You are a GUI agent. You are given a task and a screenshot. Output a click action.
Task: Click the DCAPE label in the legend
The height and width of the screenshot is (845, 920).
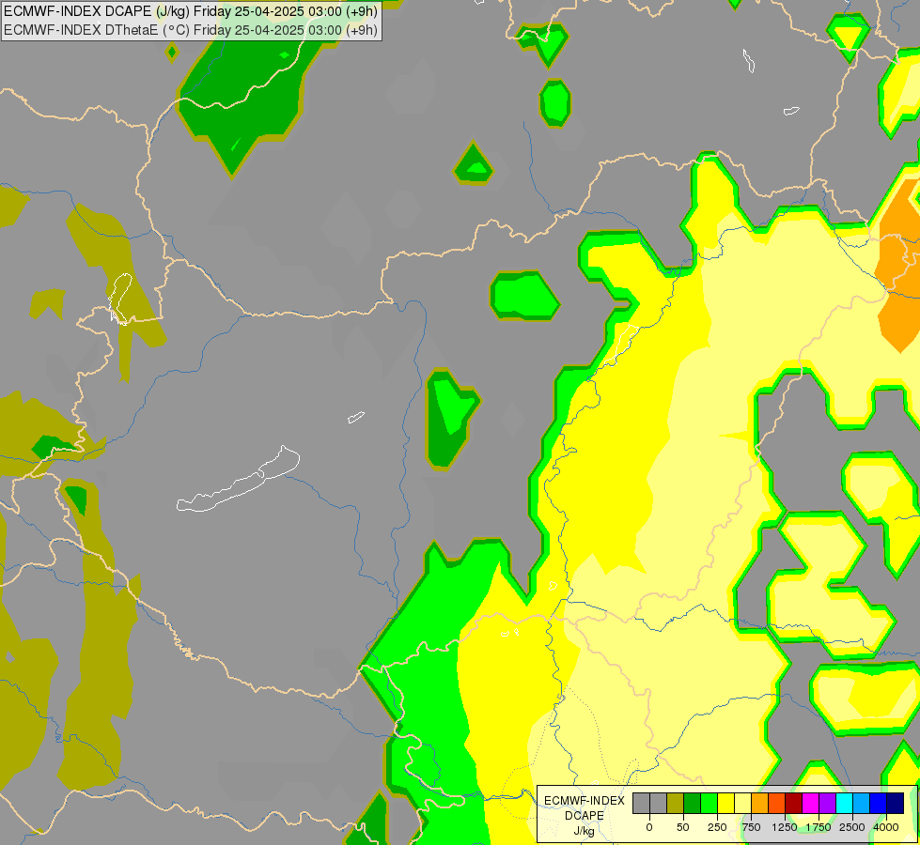coord(585,816)
